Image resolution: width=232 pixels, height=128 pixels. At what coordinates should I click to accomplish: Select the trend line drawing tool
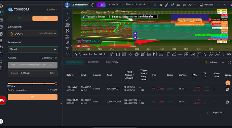coord(68,19)
